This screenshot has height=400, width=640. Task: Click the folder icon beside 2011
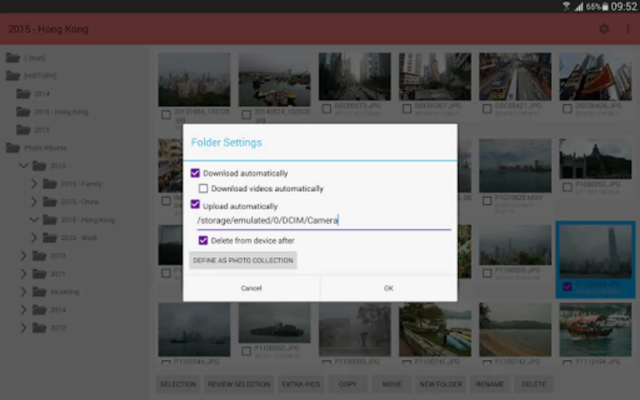point(40,274)
